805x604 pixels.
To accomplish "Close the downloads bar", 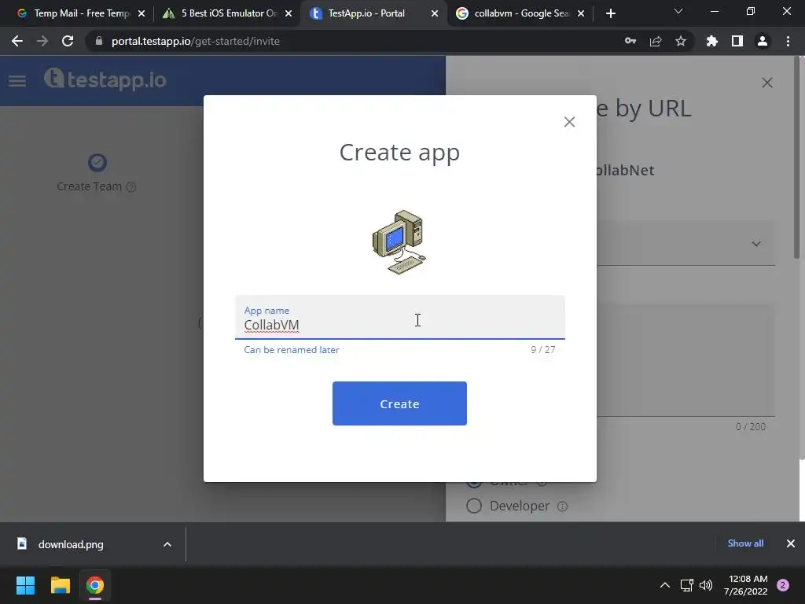I will click(x=791, y=543).
